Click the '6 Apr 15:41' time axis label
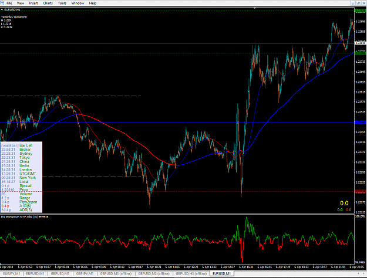The height and width of the screenshot is (278, 367). point(247,267)
